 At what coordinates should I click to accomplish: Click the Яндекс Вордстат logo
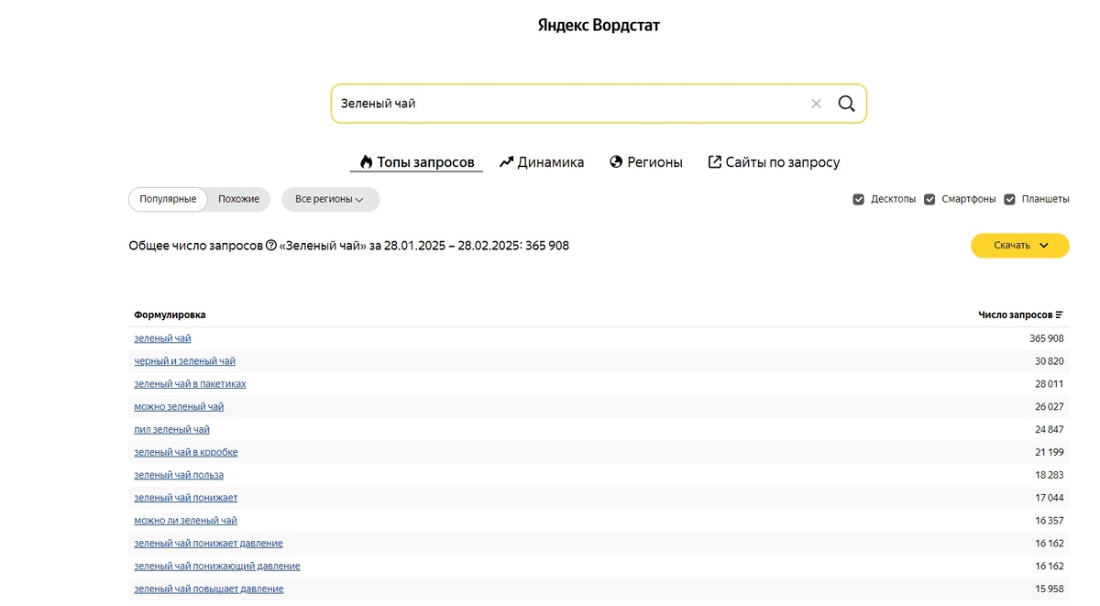pos(599,26)
